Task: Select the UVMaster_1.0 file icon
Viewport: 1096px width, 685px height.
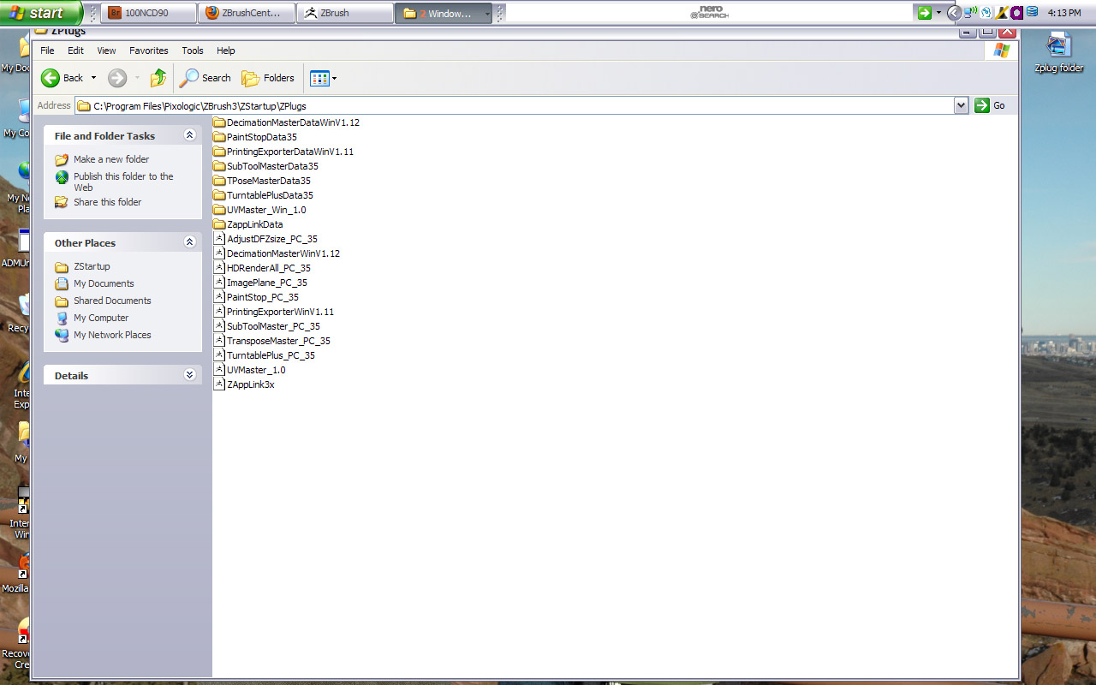Action: click(219, 370)
